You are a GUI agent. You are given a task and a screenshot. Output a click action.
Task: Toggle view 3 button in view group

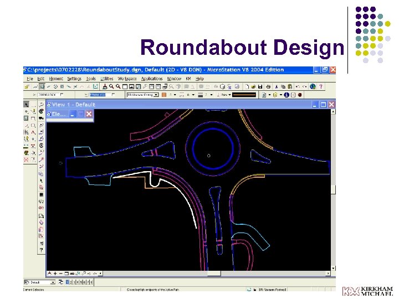click(74, 282)
